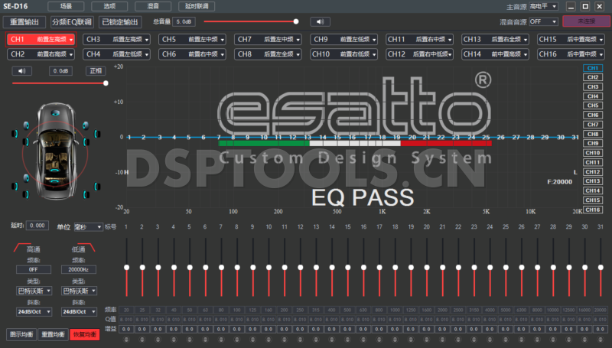Screen dimensions: 612x348
Task: Open the 混音音源 mix source dropdown
Action: pyautogui.click(x=543, y=22)
